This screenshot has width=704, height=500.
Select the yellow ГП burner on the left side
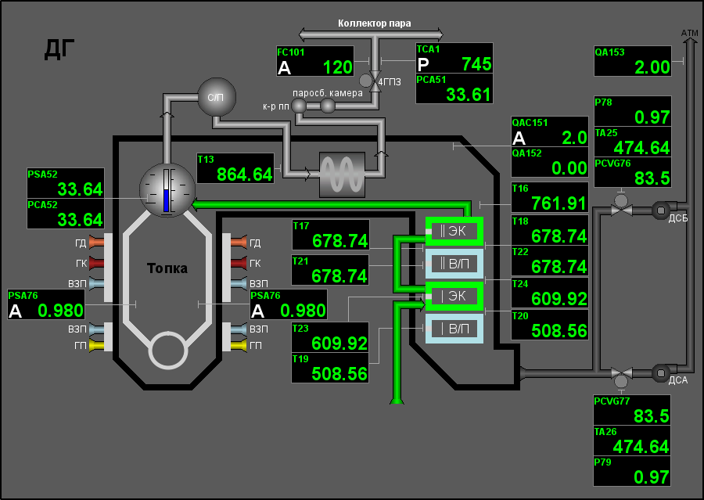tap(96, 346)
